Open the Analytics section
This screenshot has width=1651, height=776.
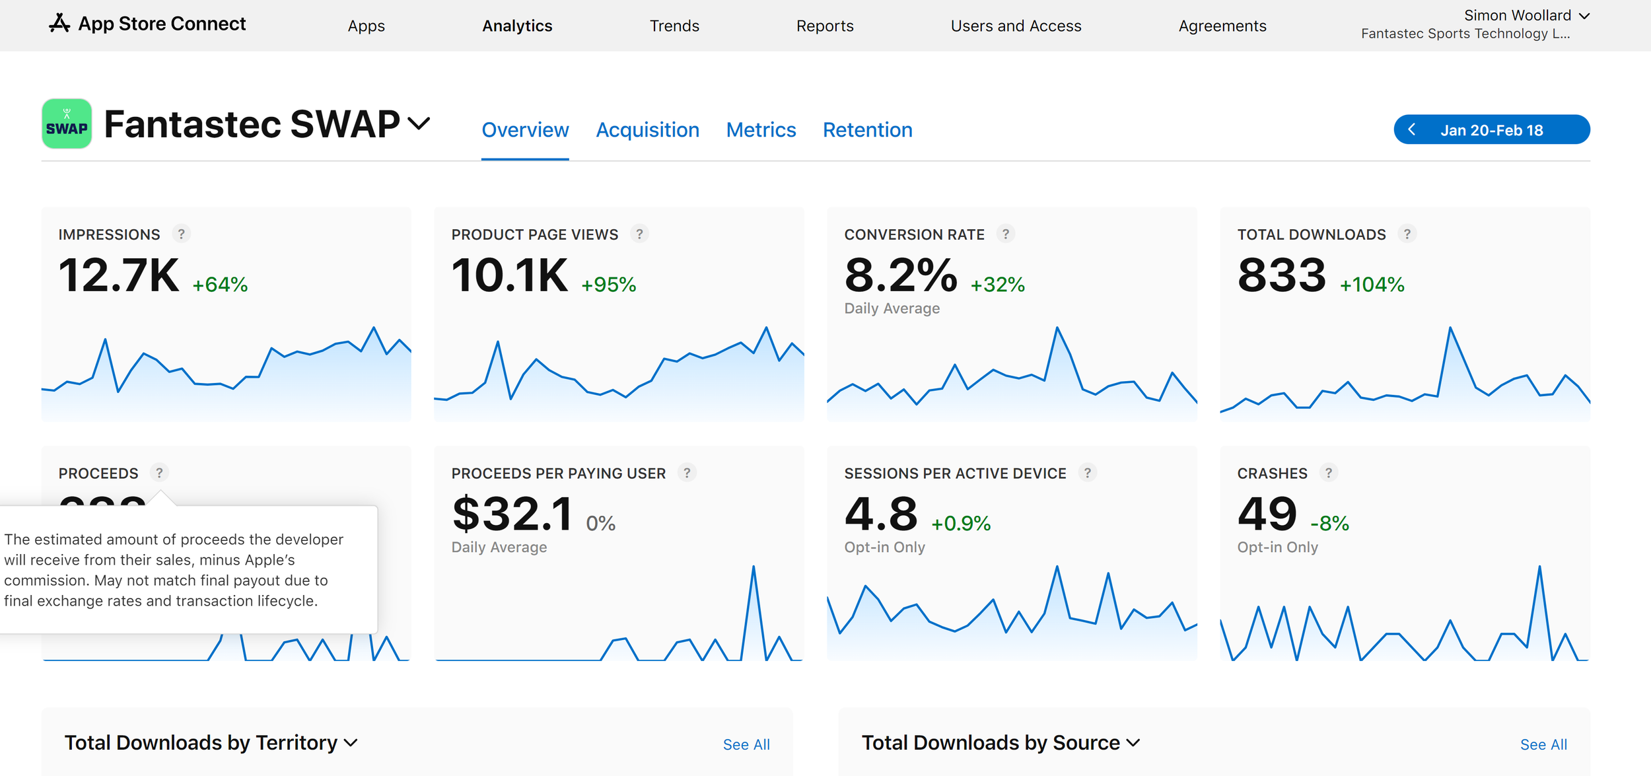point(517,26)
